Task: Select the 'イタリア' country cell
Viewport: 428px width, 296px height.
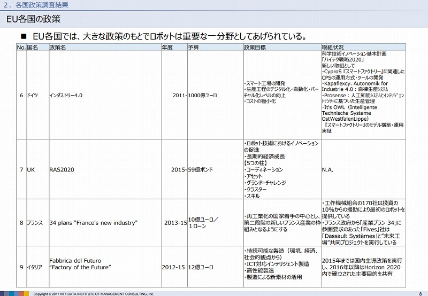Action: click(x=34, y=267)
